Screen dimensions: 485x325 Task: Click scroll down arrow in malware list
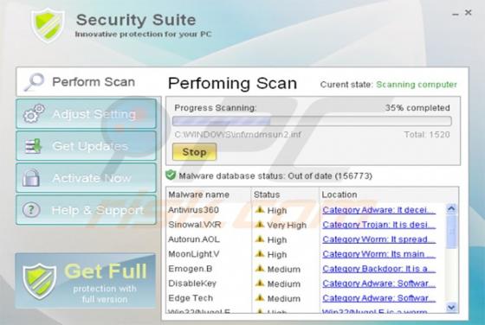click(451, 307)
